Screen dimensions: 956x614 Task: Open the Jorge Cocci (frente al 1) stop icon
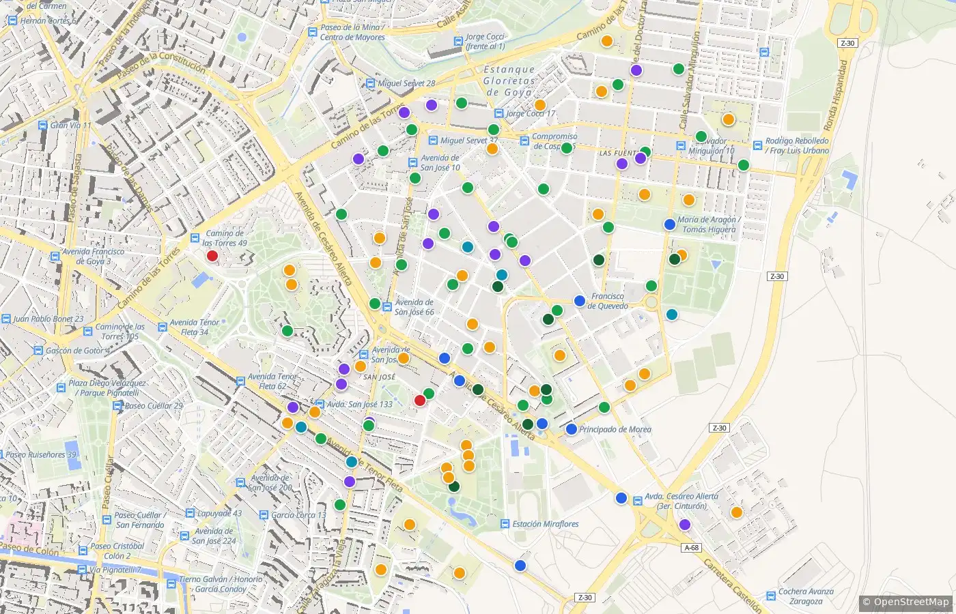click(458, 42)
